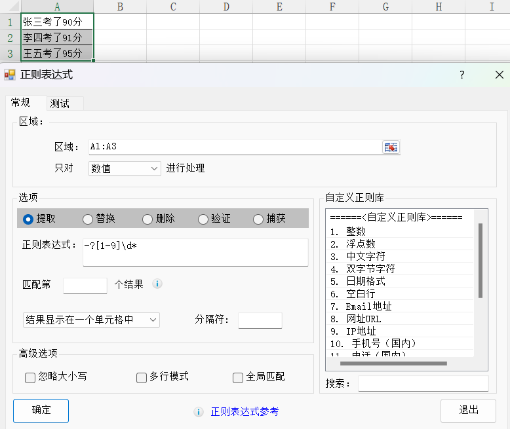Viewport: 510px width, 429px height.
Task: Click the info icon beside 个结果
Action: coord(157,284)
